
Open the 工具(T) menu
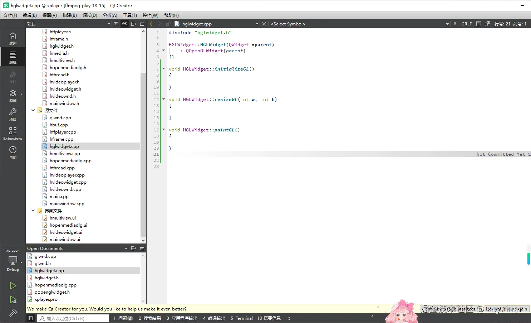click(130, 15)
